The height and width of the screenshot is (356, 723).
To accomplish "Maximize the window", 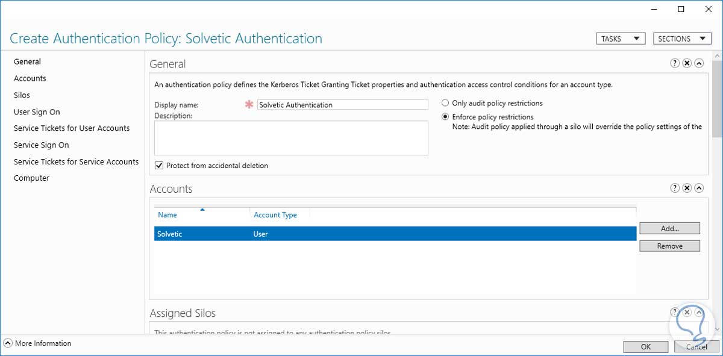I will (681, 9).
